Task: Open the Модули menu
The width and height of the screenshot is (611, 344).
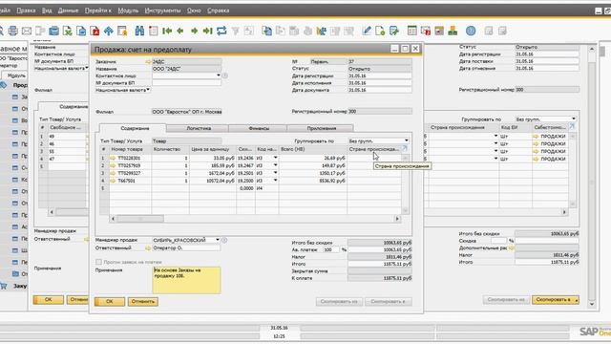Action: coord(128,11)
